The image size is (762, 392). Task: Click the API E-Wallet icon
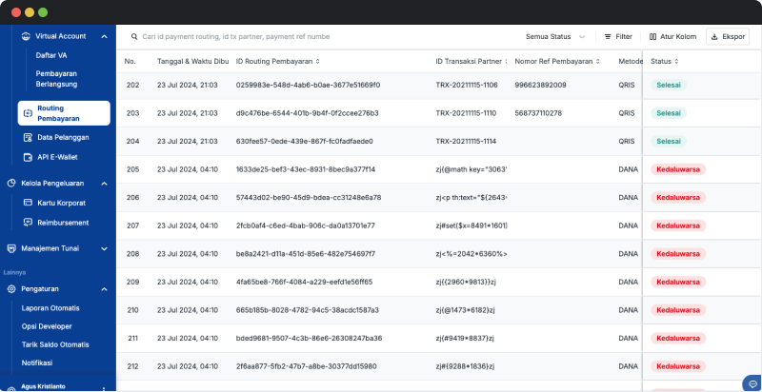(x=29, y=157)
